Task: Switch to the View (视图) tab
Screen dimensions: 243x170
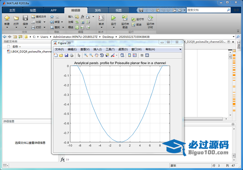Action: 119,11
